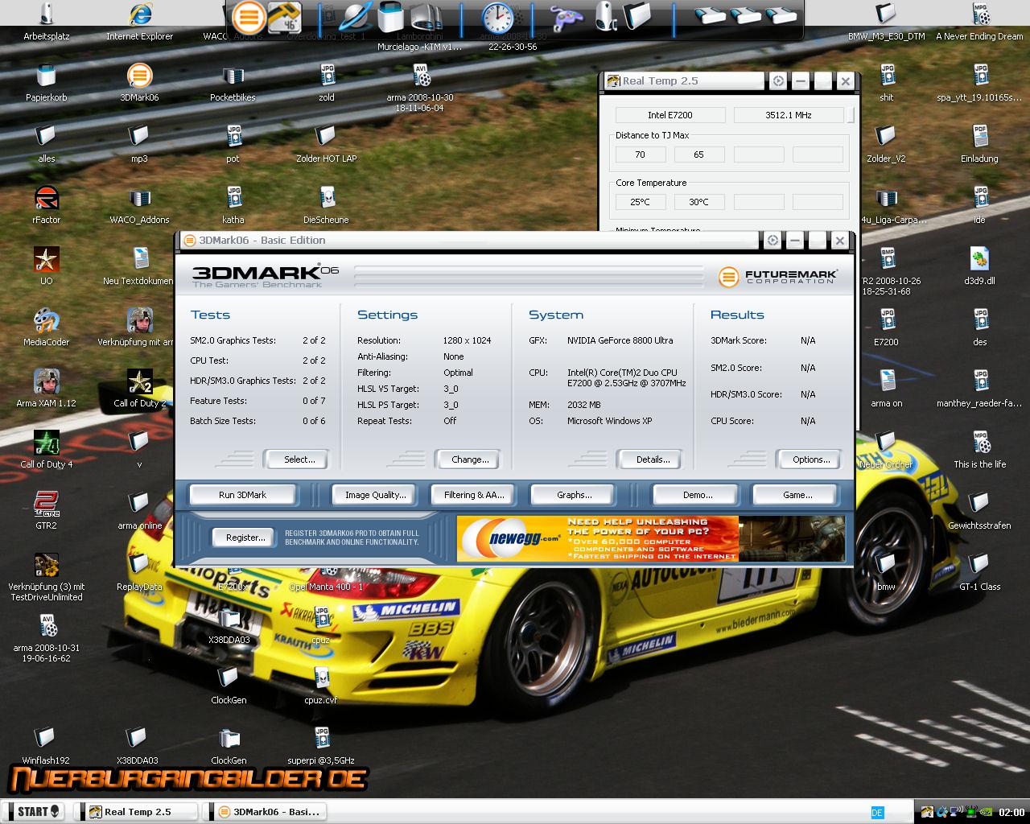Click the 3512.1 MHz field in Real Temp
The height and width of the screenshot is (824, 1030).
point(789,115)
